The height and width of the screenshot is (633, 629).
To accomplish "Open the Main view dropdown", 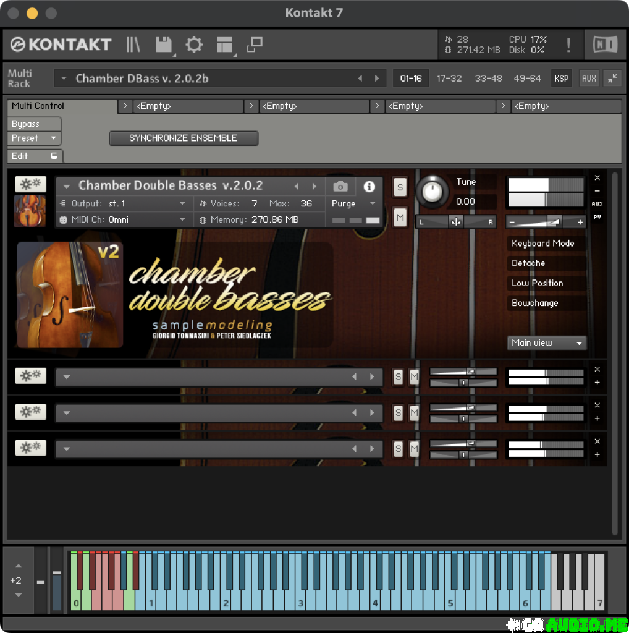I will tap(546, 343).
